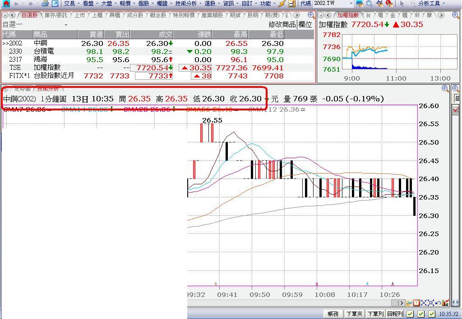Click the 下單夾 button
Viewport: 462px width, 319px height.
355,314
